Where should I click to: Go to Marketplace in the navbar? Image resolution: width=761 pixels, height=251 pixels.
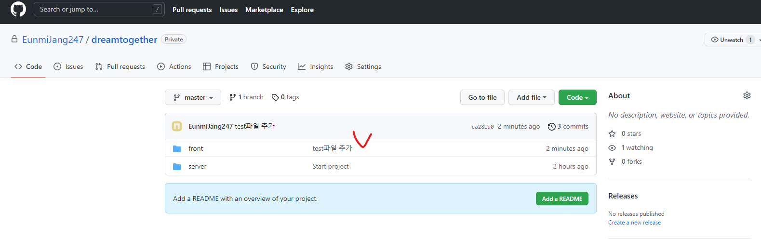[264, 10]
